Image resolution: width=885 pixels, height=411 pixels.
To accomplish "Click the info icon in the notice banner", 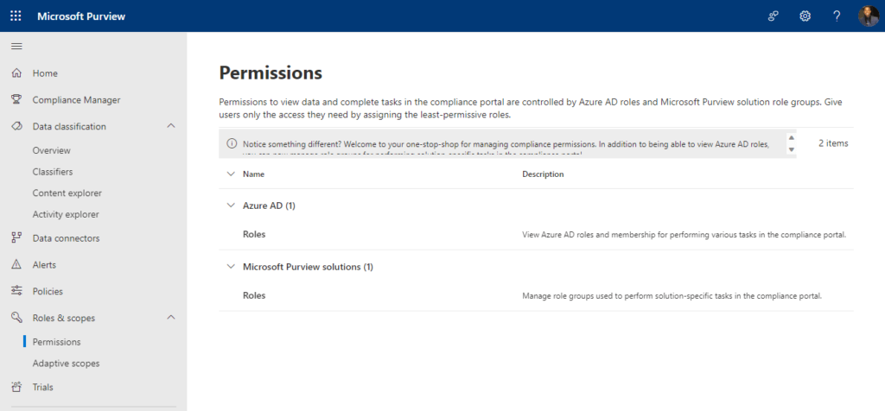I will tap(232, 144).
